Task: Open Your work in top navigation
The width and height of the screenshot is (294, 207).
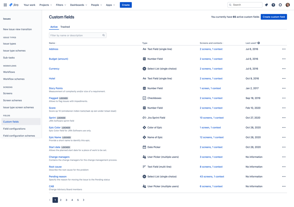Action: point(29,5)
